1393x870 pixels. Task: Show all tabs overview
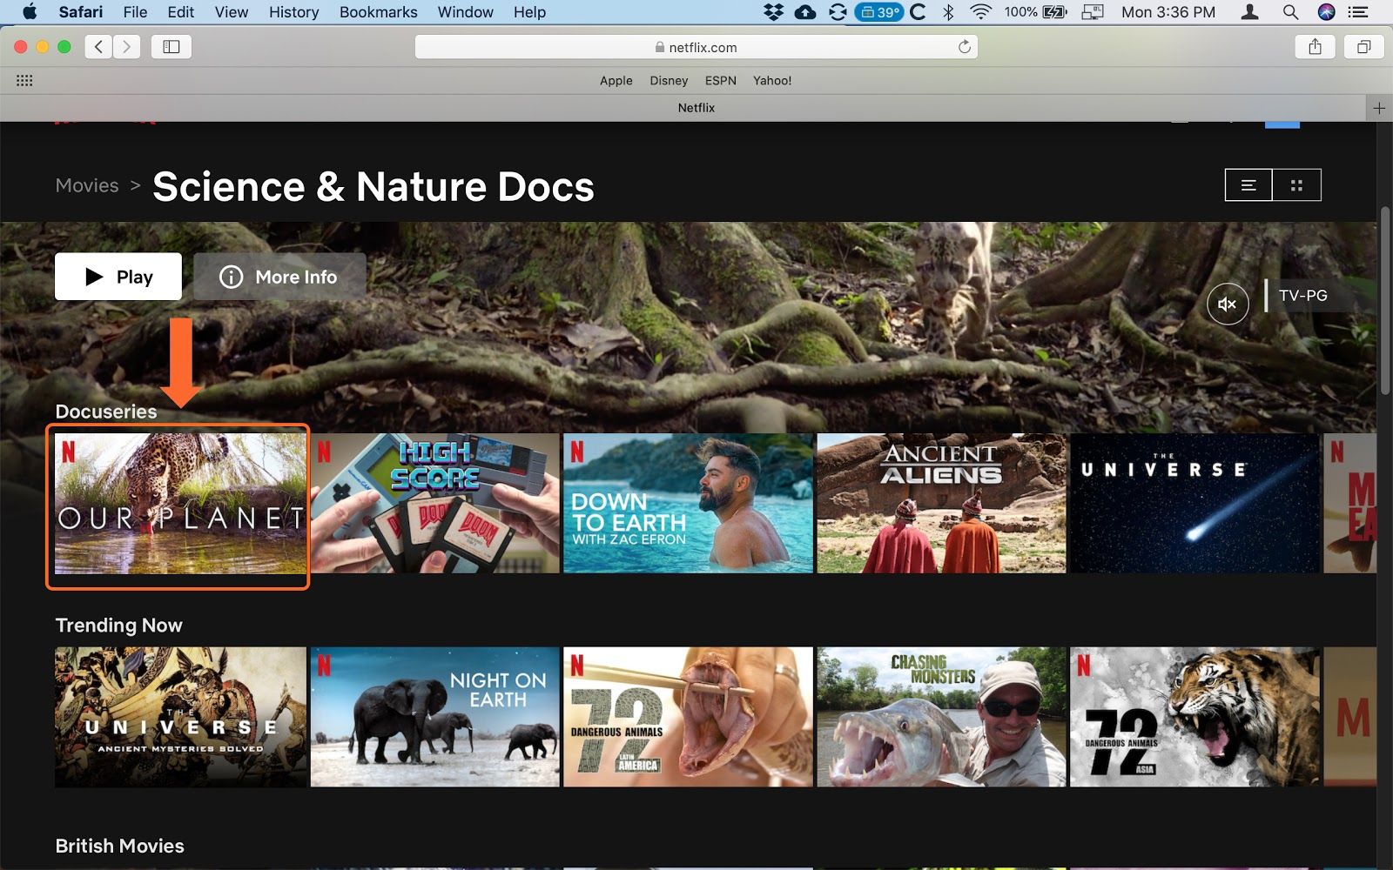[1363, 47]
